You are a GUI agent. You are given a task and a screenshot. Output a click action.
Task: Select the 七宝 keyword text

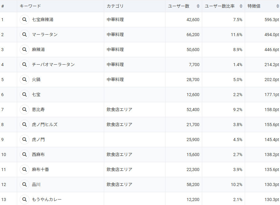click(36, 95)
